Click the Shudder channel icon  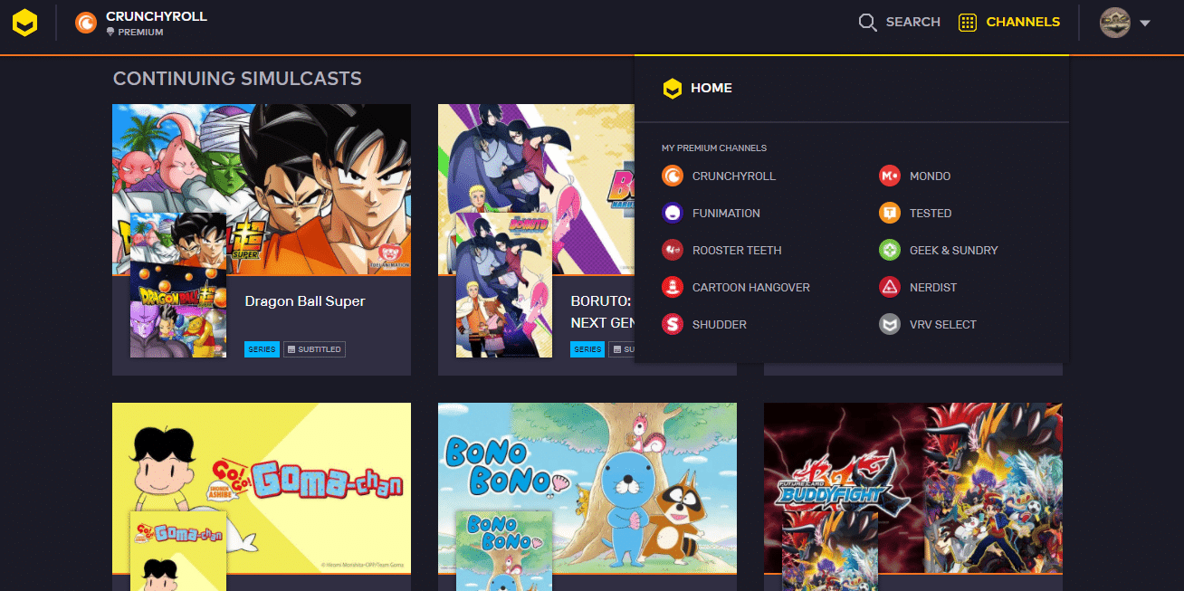[672, 324]
